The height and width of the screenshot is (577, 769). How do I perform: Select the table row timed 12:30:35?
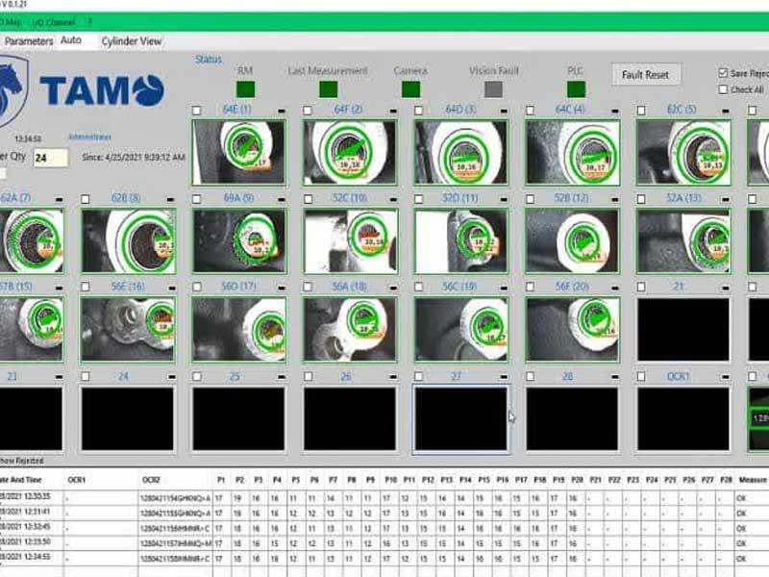[384, 498]
